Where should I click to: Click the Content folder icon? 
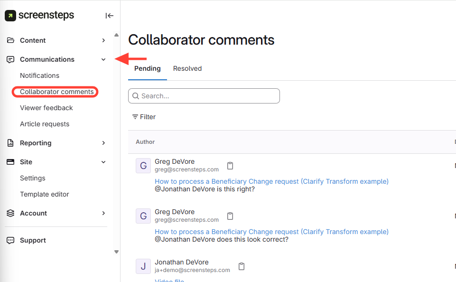(10, 40)
